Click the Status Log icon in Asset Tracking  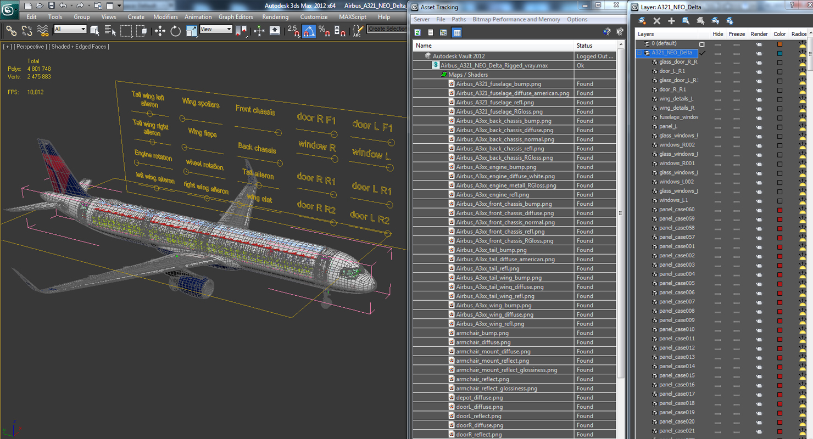pyautogui.click(x=431, y=32)
